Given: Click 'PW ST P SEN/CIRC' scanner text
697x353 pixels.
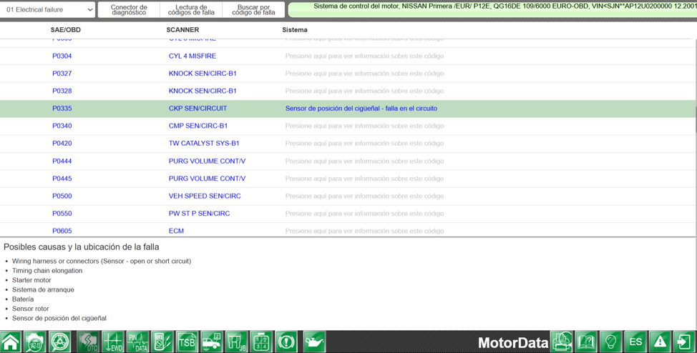Looking at the screenshot, I should click(199, 213).
